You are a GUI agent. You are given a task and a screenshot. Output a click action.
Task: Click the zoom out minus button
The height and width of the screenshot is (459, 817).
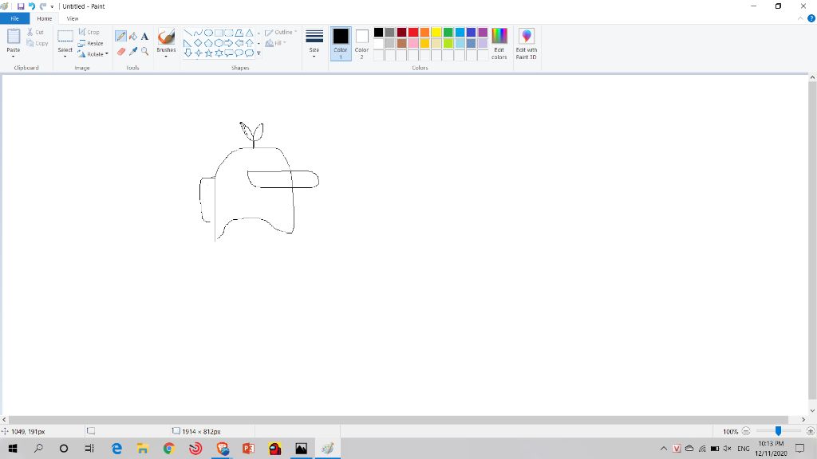point(746,431)
